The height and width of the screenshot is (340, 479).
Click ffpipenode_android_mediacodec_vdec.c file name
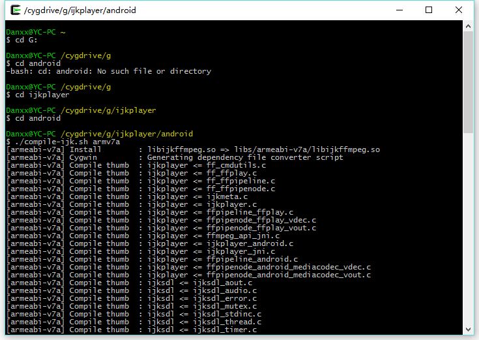289,267
